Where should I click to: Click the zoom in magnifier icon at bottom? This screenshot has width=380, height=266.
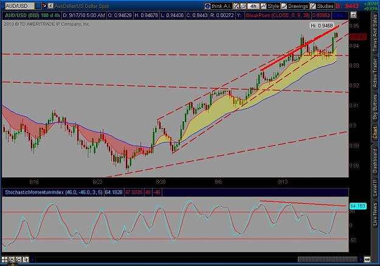tap(12, 259)
